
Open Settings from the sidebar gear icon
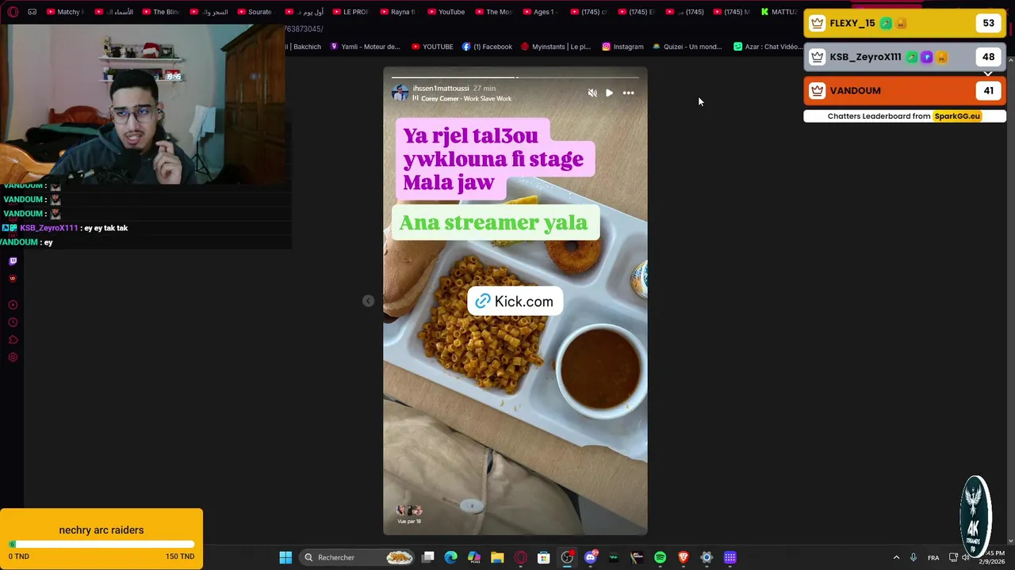point(13,357)
